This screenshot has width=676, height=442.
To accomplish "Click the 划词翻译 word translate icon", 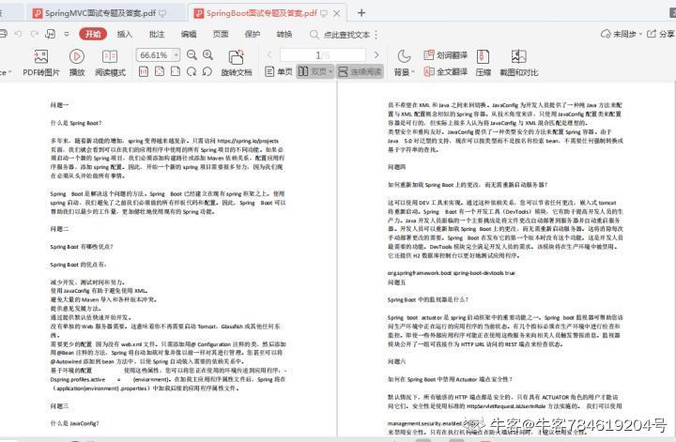I will click(428, 54).
